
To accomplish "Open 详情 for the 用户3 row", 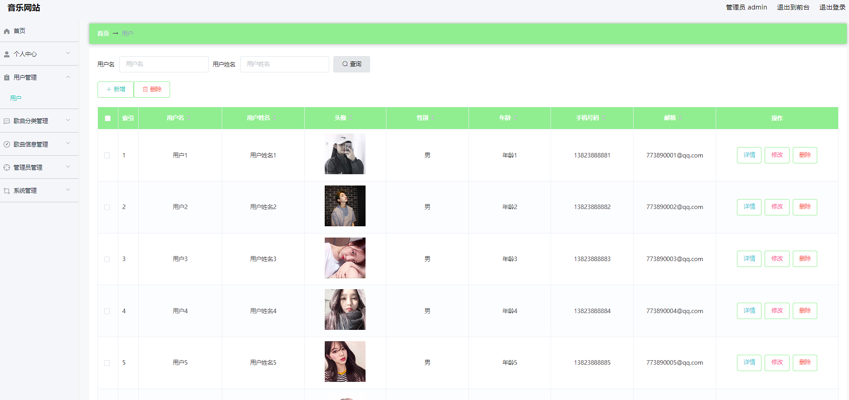I will (x=749, y=259).
